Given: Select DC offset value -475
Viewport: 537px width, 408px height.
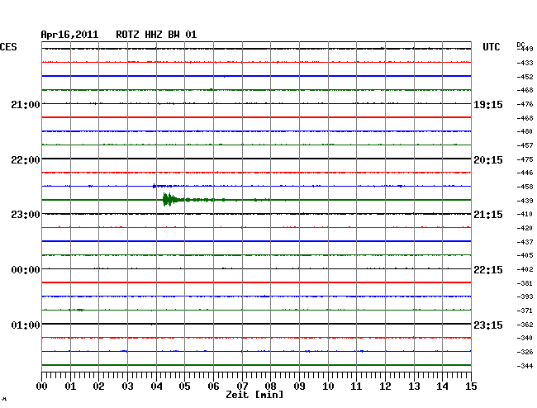Looking at the screenshot, I should point(525,159).
